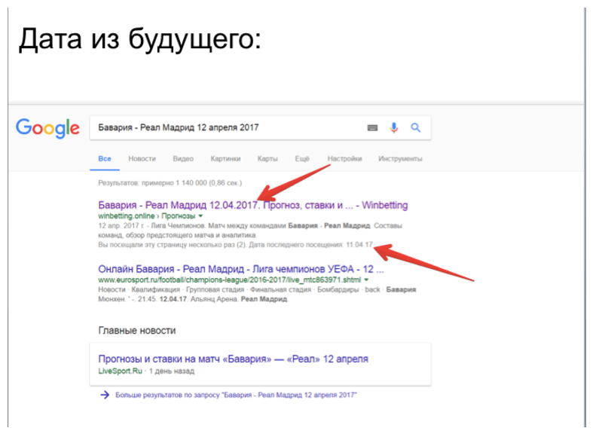
Task: Switch to the "Видео" tab
Action: click(183, 158)
